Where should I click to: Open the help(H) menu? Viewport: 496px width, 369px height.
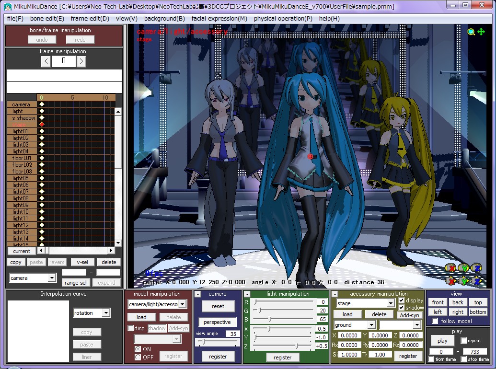click(x=329, y=19)
